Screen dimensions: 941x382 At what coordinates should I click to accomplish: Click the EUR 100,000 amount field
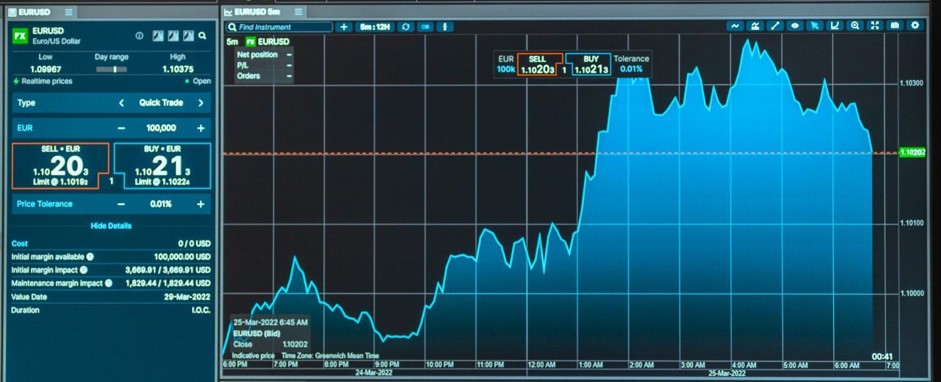[x=161, y=128]
